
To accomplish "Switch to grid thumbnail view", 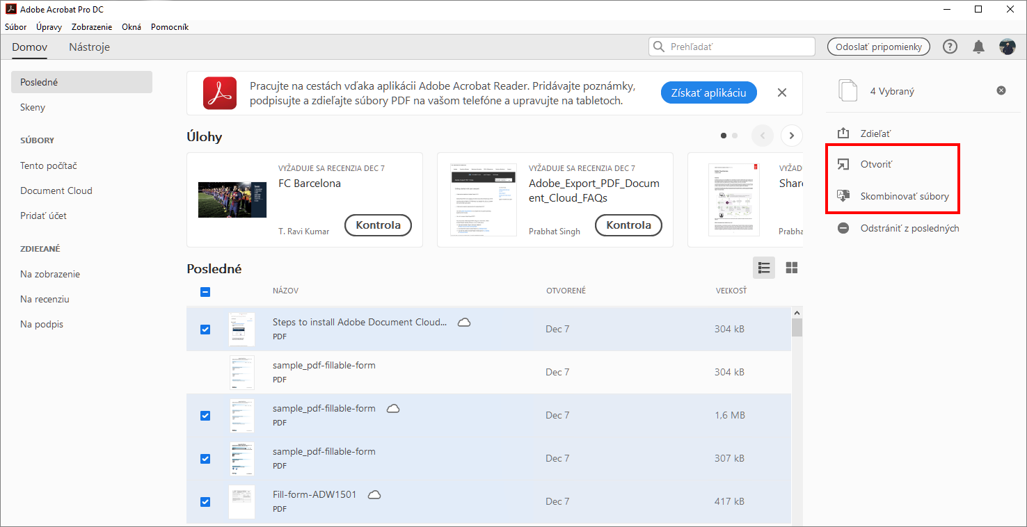I will (x=791, y=268).
